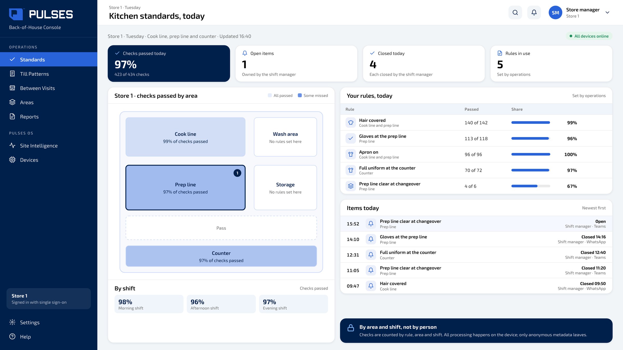623x350 pixels.
Task: Open notifications bell in the top bar
Action: click(x=534, y=12)
